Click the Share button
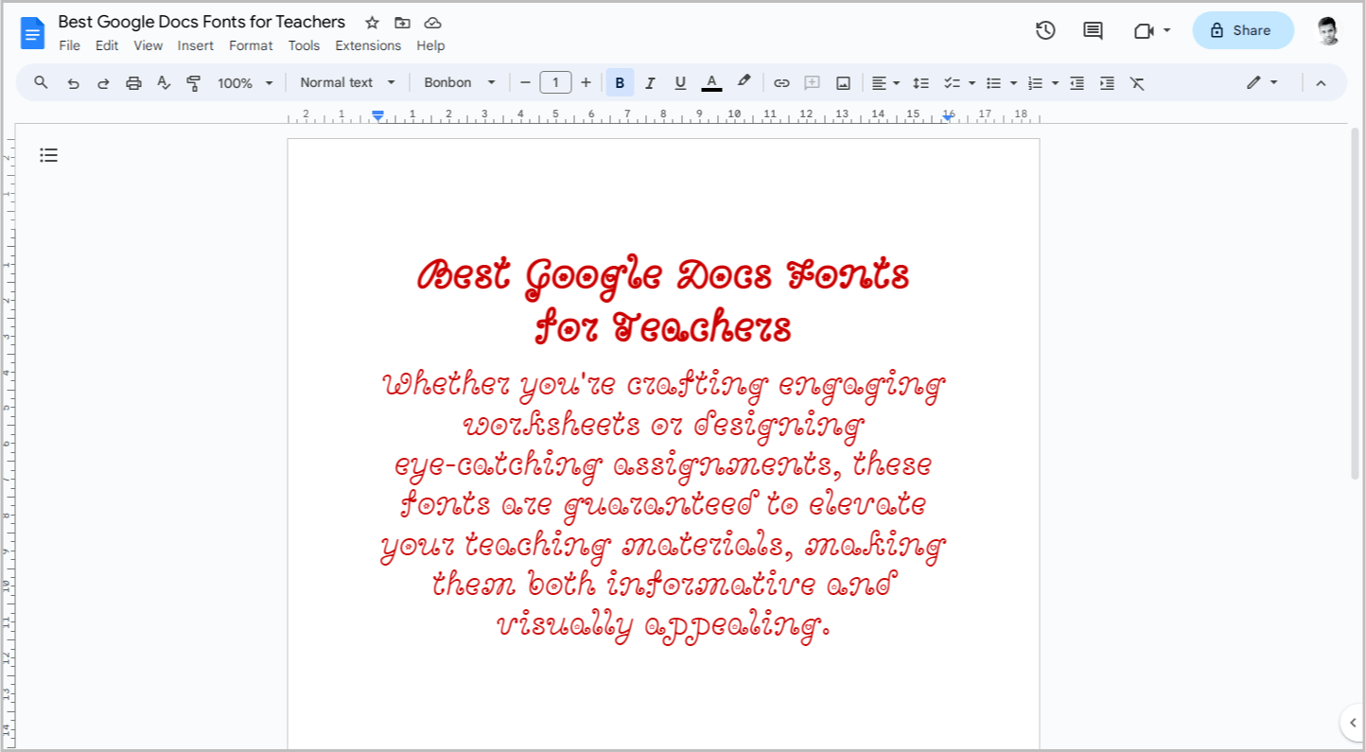Image resolution: width=1366 pixels, height=752 pixels. (1242, 29)
